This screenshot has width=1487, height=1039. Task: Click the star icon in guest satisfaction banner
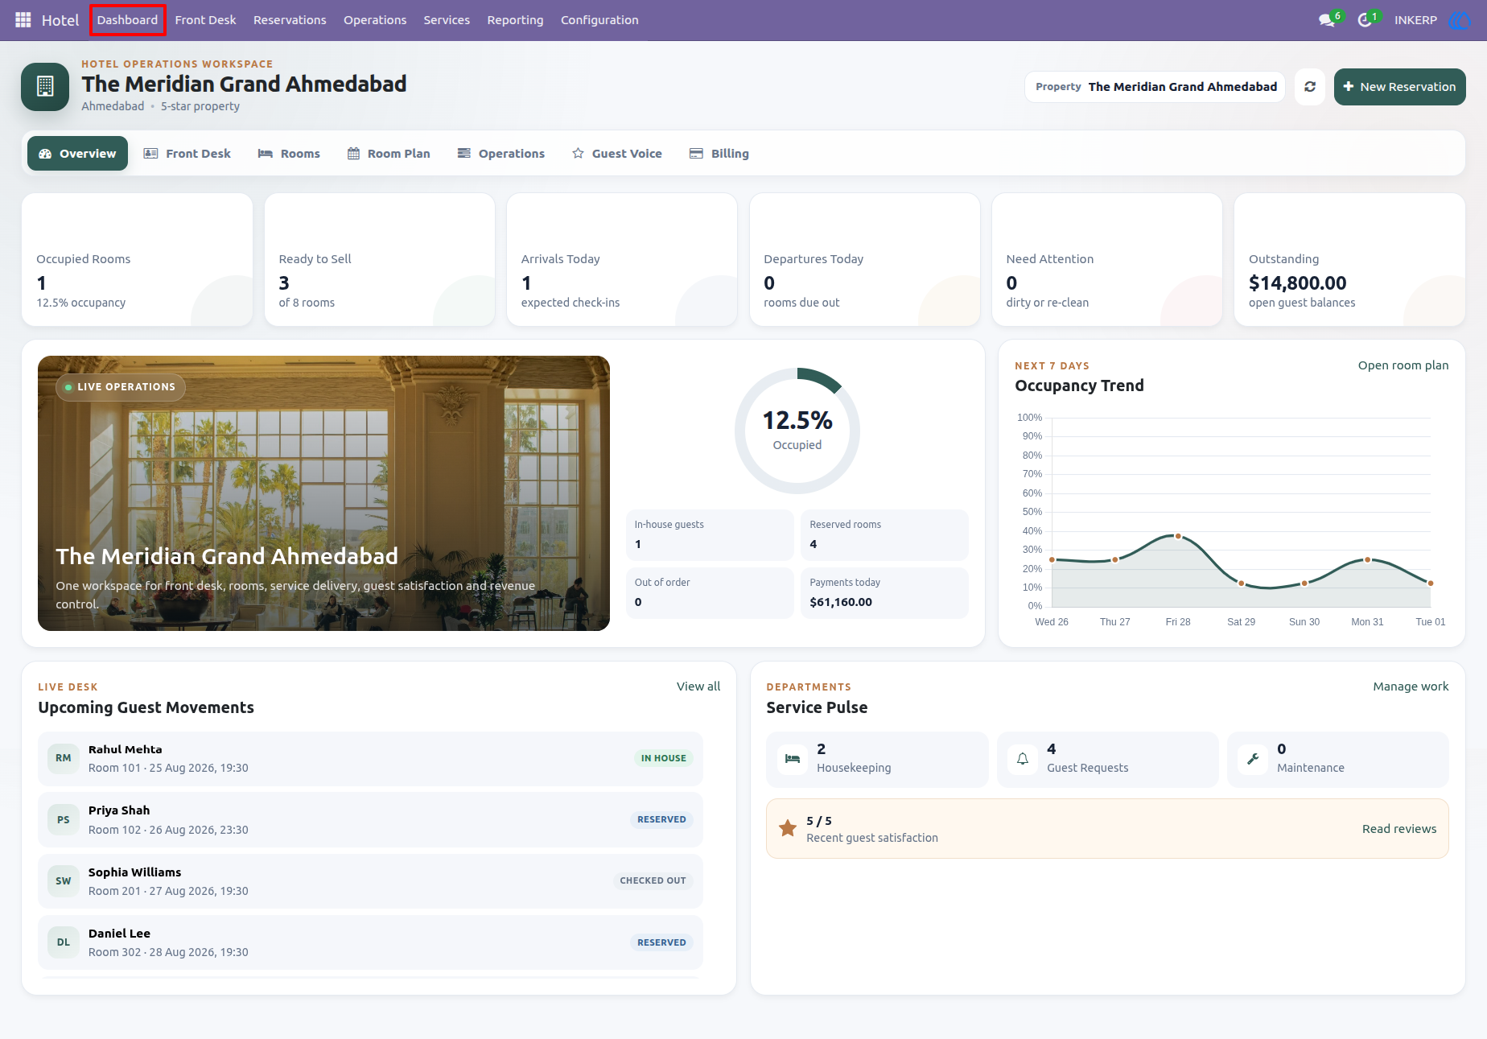click(788, 828)
